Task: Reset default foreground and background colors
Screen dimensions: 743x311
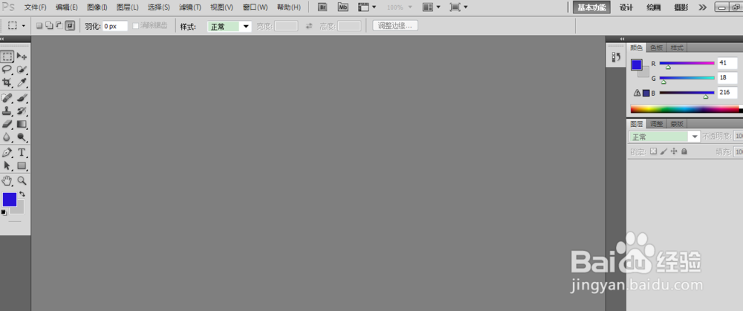Action: [4, 212]
